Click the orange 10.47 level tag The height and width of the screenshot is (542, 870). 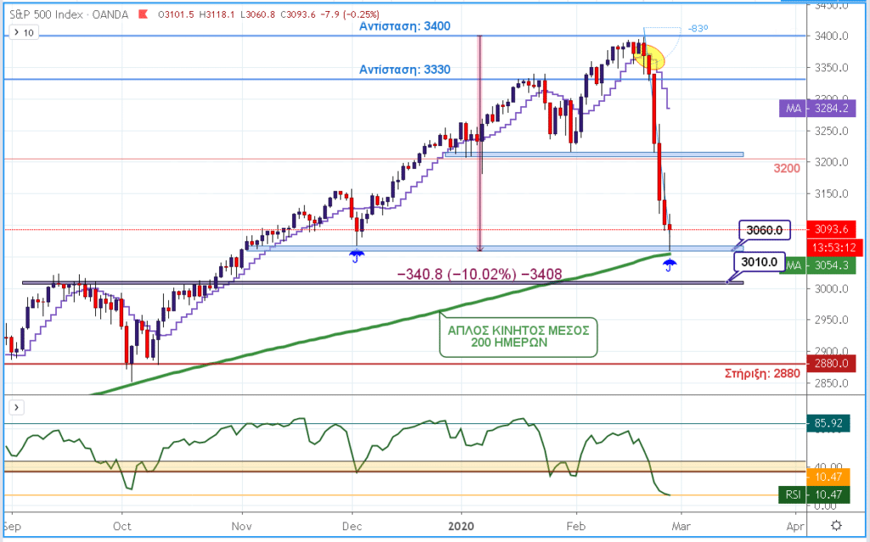point(828,477)
